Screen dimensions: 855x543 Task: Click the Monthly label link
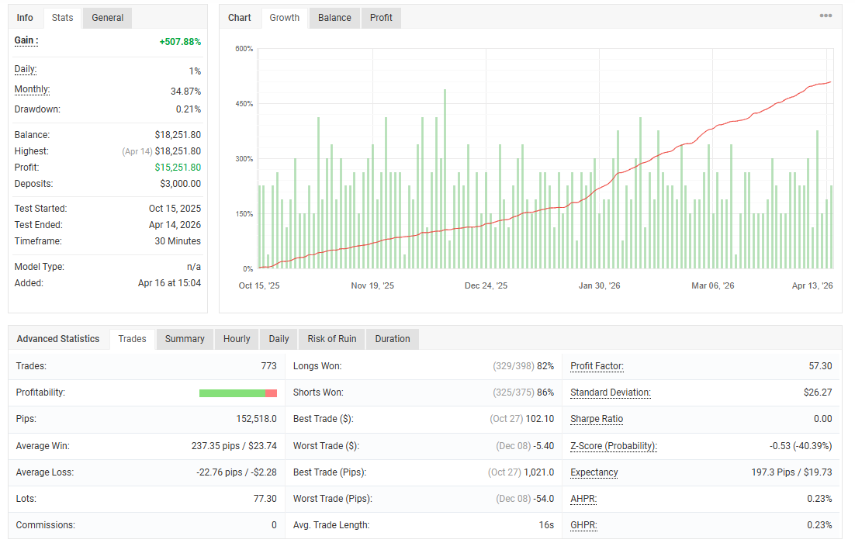32,89
